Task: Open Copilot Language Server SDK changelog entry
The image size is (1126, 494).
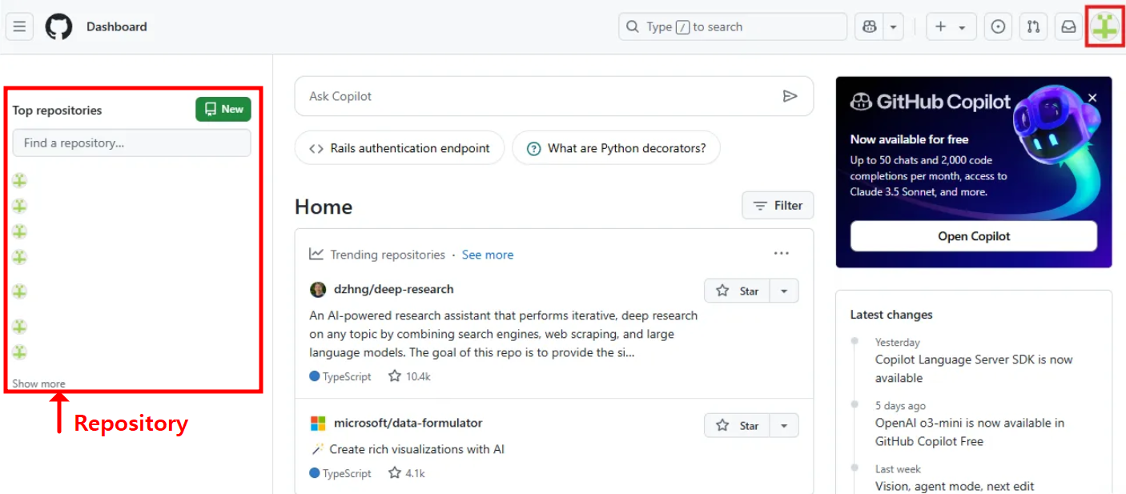Action: click(974, 369)
